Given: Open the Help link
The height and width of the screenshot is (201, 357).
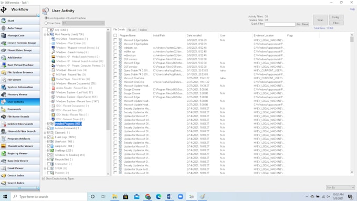Looking at the screenshot, I should [x=352, y=9].
